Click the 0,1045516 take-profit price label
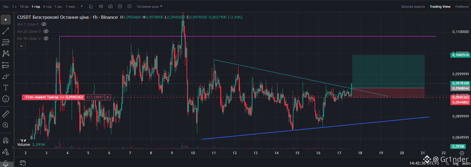Viewport: 471px width, 167px height. pos(460,55)
